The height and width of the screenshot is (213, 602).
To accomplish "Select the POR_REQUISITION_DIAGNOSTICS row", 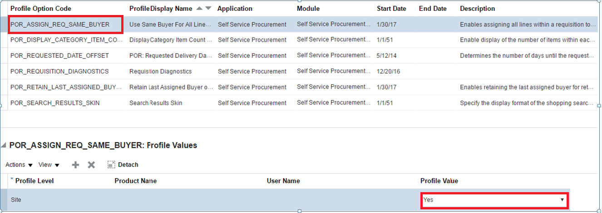I will 59,71.
